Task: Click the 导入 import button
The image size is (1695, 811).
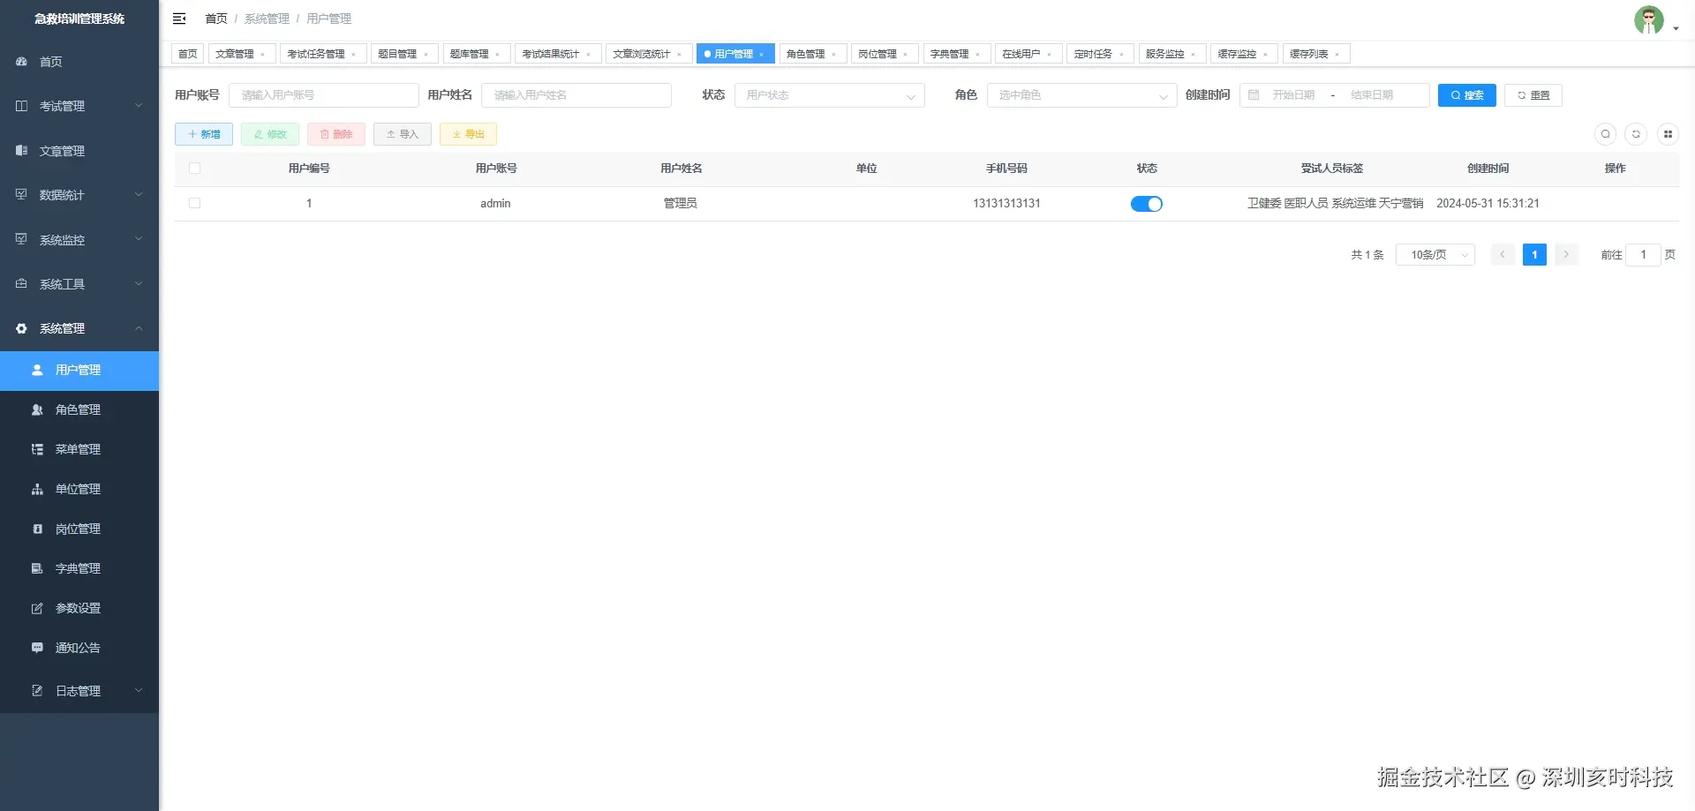Action: pos(403,134)
